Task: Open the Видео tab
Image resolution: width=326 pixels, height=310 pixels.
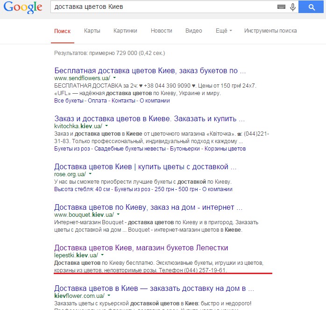Action: tap(194, 31)
